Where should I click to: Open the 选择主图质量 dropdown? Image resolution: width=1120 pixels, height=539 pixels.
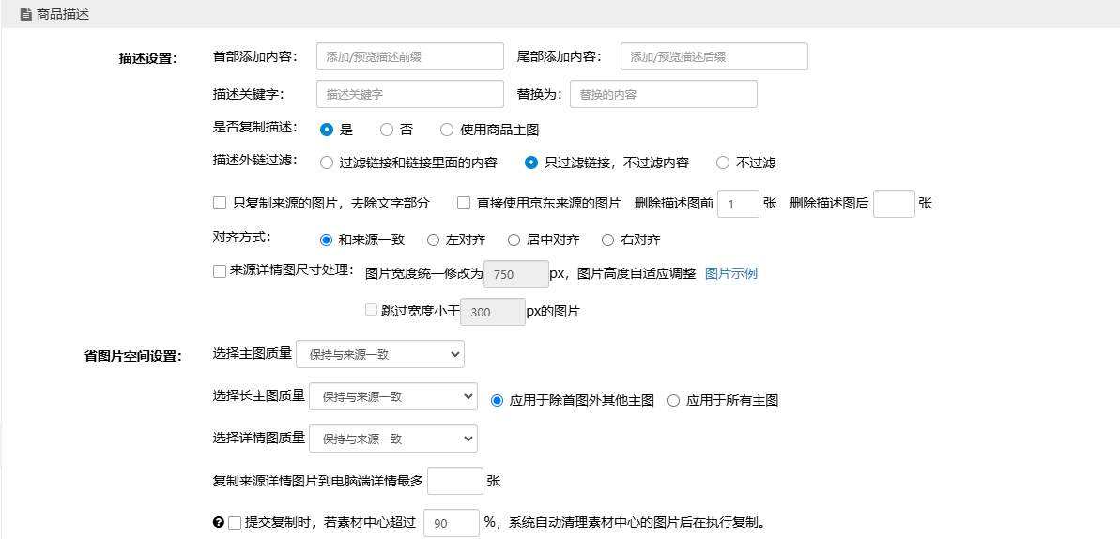point(379,354)
